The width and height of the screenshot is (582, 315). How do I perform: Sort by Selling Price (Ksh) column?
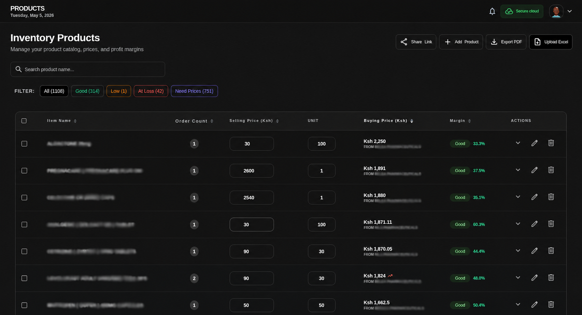[254, 121]
